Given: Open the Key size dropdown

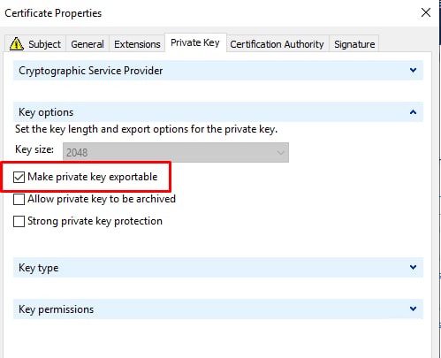Looking at the screenshot, I should tap(176, 153).
